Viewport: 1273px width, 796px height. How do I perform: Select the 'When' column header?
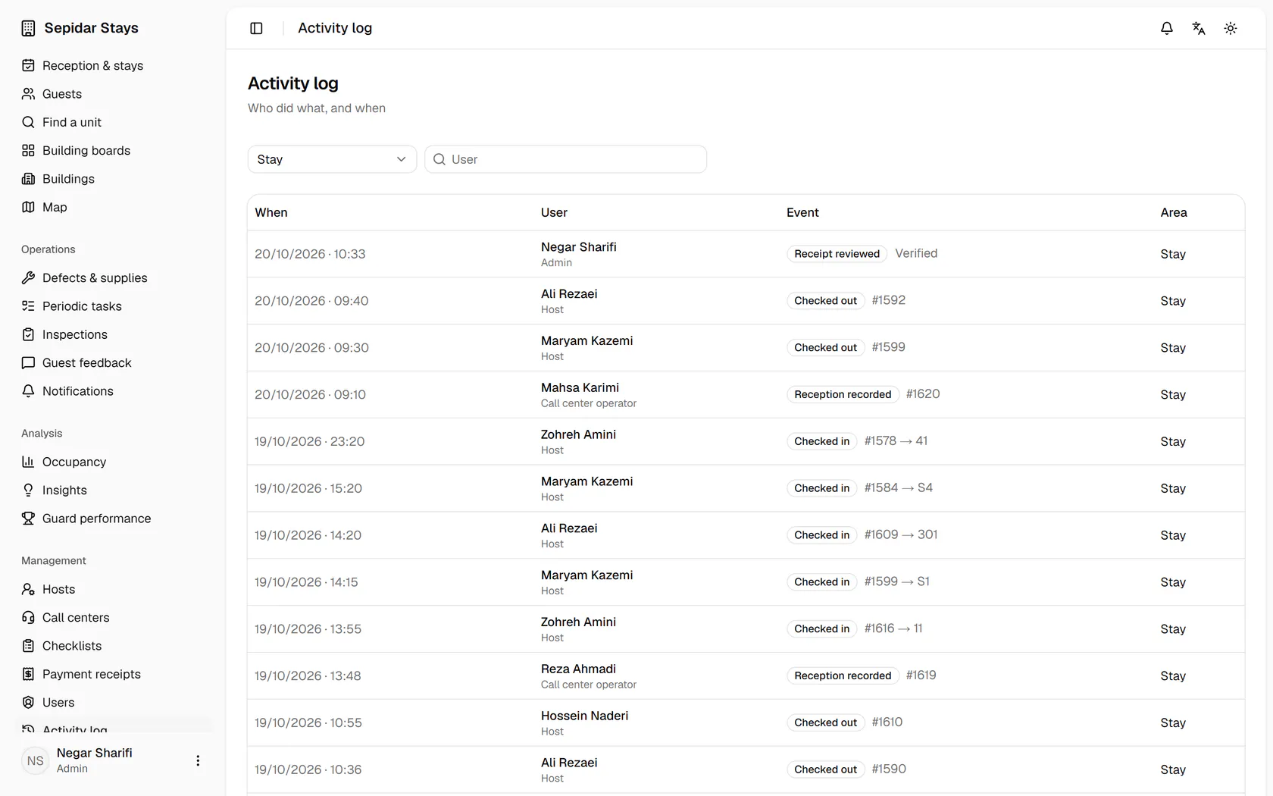(x=271, y=212)
